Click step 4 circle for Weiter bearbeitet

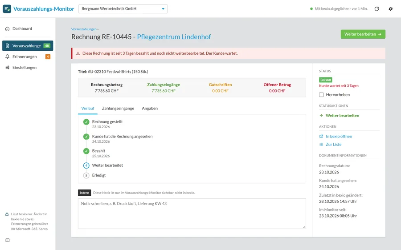click(86, 165)
